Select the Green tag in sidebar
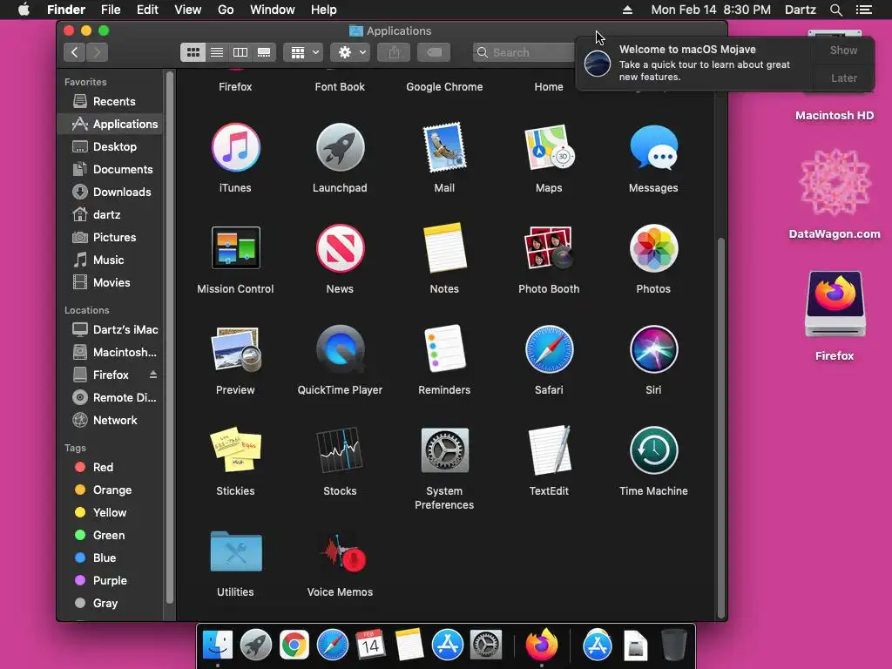892x669 pixels. click(x=110, y=536)
